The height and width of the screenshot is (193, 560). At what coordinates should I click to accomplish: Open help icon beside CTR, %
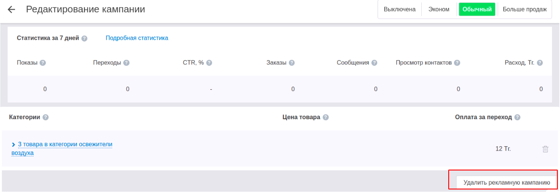tap(209, 63)
